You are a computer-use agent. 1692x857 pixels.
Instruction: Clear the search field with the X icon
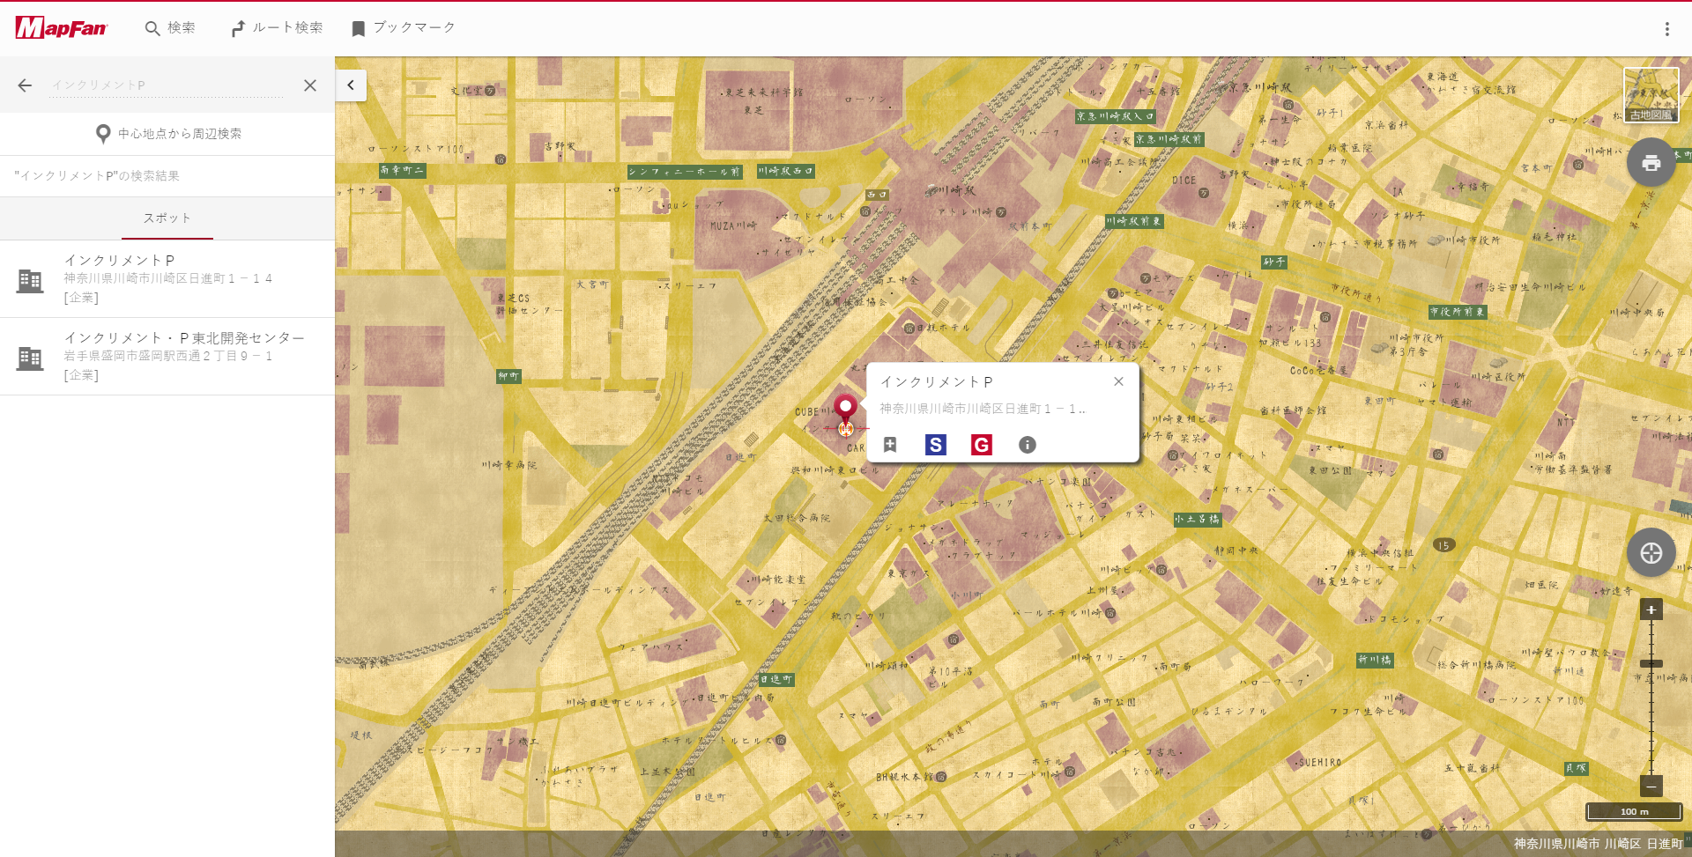coord(310,85)
